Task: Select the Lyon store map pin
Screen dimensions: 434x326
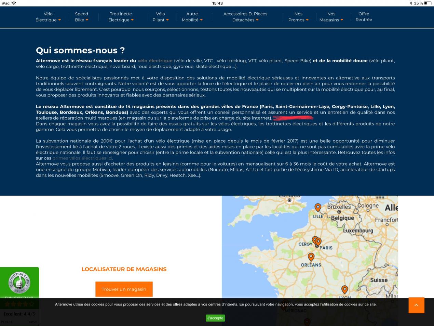Action: coord(344,290)
